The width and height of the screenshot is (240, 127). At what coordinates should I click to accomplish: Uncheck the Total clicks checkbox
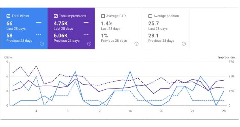8,16
